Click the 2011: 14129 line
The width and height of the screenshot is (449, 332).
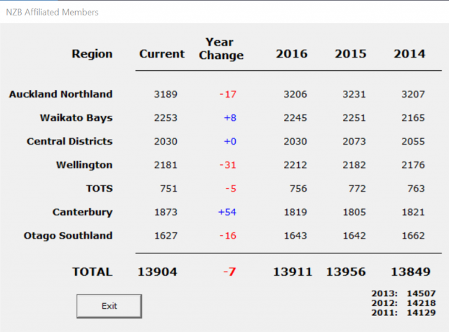[x=403, y=312]
